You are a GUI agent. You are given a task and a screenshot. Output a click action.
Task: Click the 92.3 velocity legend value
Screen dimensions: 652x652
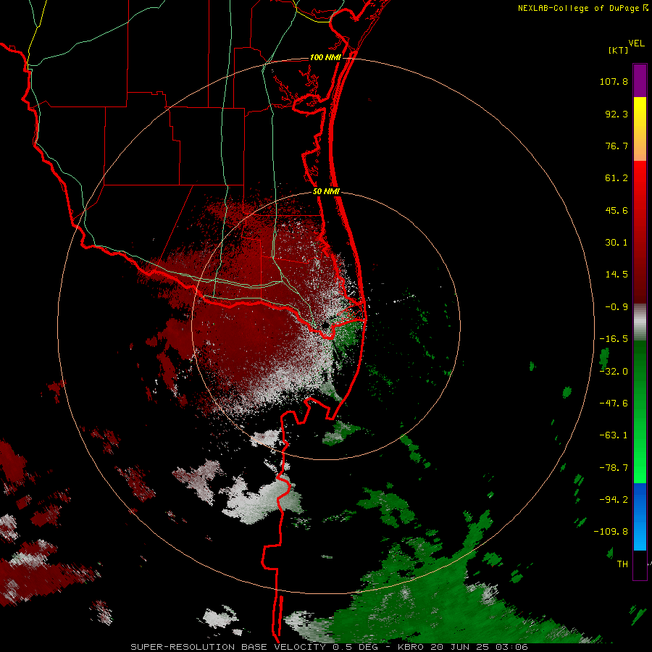[x=617, y=114]
